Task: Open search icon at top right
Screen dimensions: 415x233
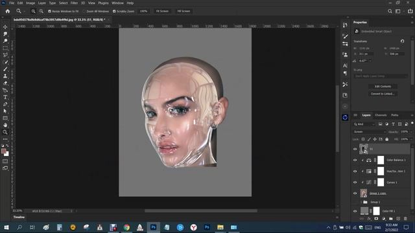Action: [x=390, y=11]
